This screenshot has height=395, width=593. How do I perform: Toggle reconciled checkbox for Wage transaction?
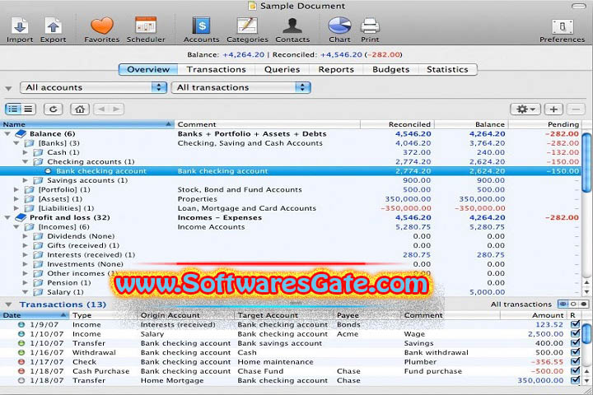pos(575,333)
